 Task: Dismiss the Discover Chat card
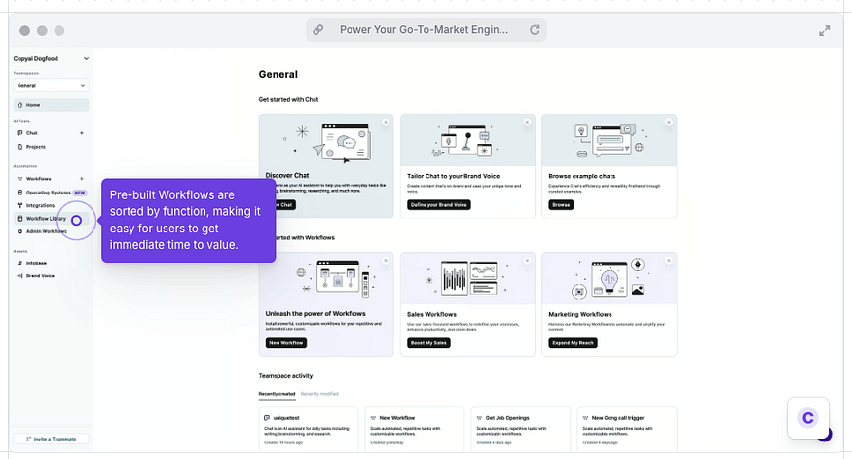386,123
